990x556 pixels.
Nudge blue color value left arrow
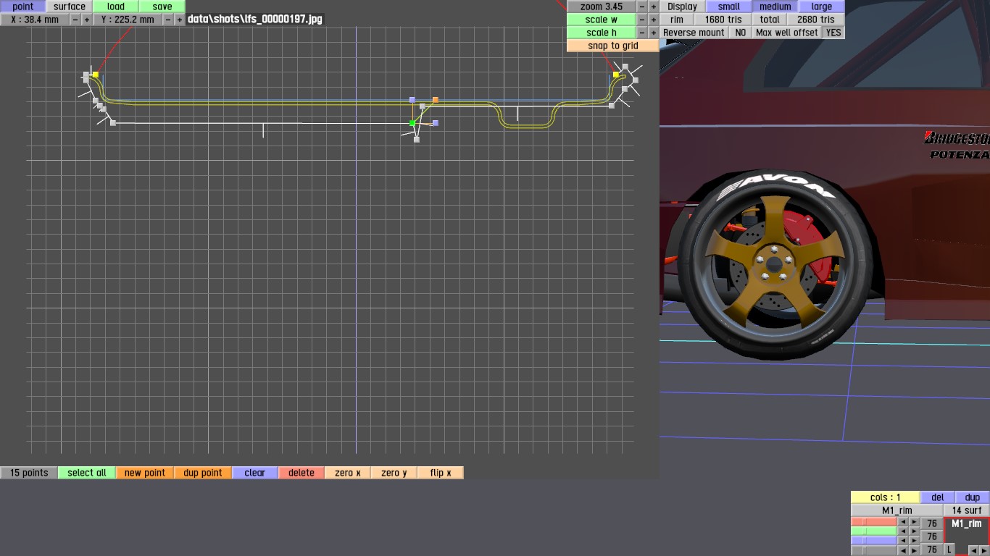coord(903,541)
